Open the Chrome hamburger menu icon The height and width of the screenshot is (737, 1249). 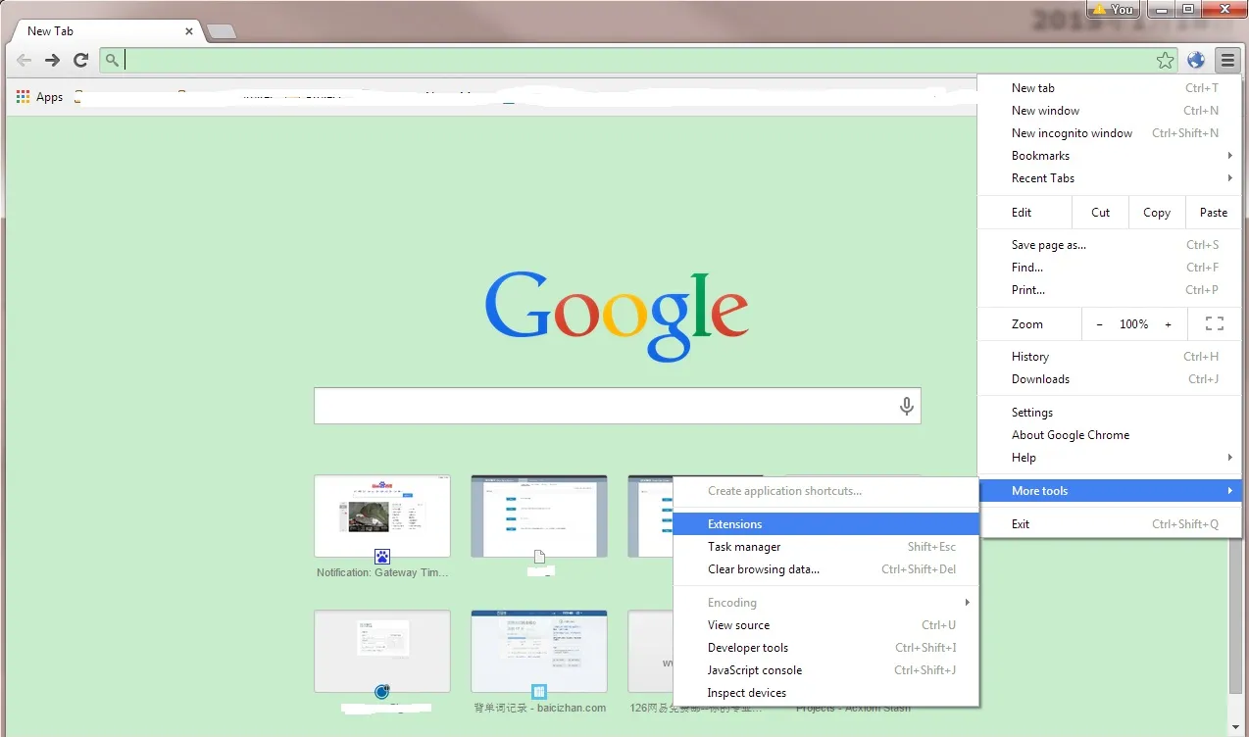(x=1227, y=61)
